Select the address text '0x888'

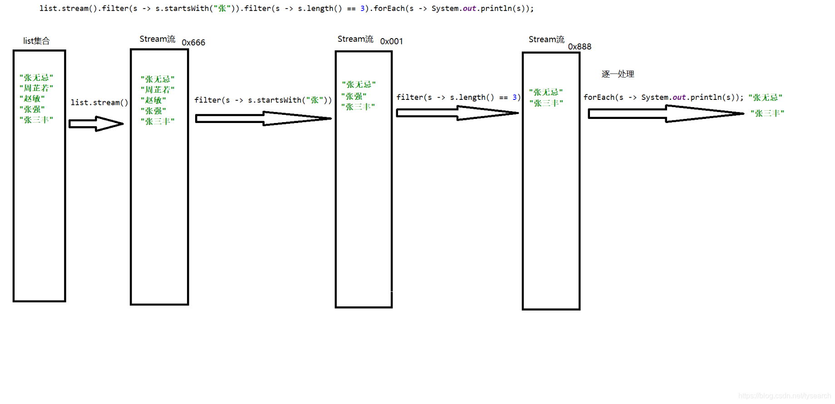pyautogui.click(x=580, y=47)
